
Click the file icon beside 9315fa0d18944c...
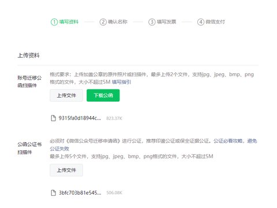click(53, 118)
